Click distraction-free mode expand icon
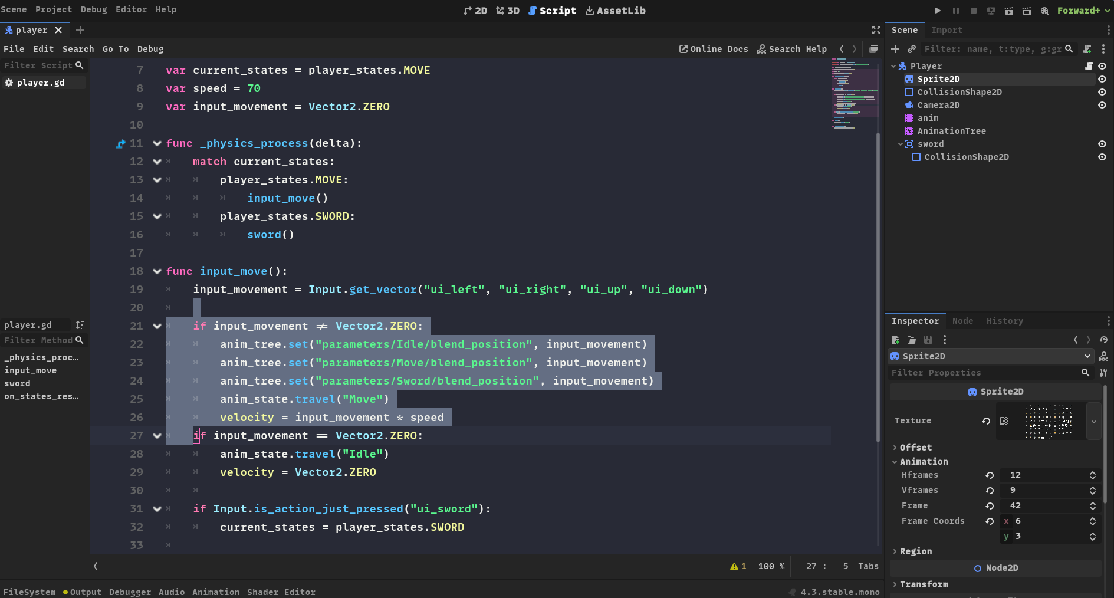This screenshot has height=598, width=1114. click(876, 30)
